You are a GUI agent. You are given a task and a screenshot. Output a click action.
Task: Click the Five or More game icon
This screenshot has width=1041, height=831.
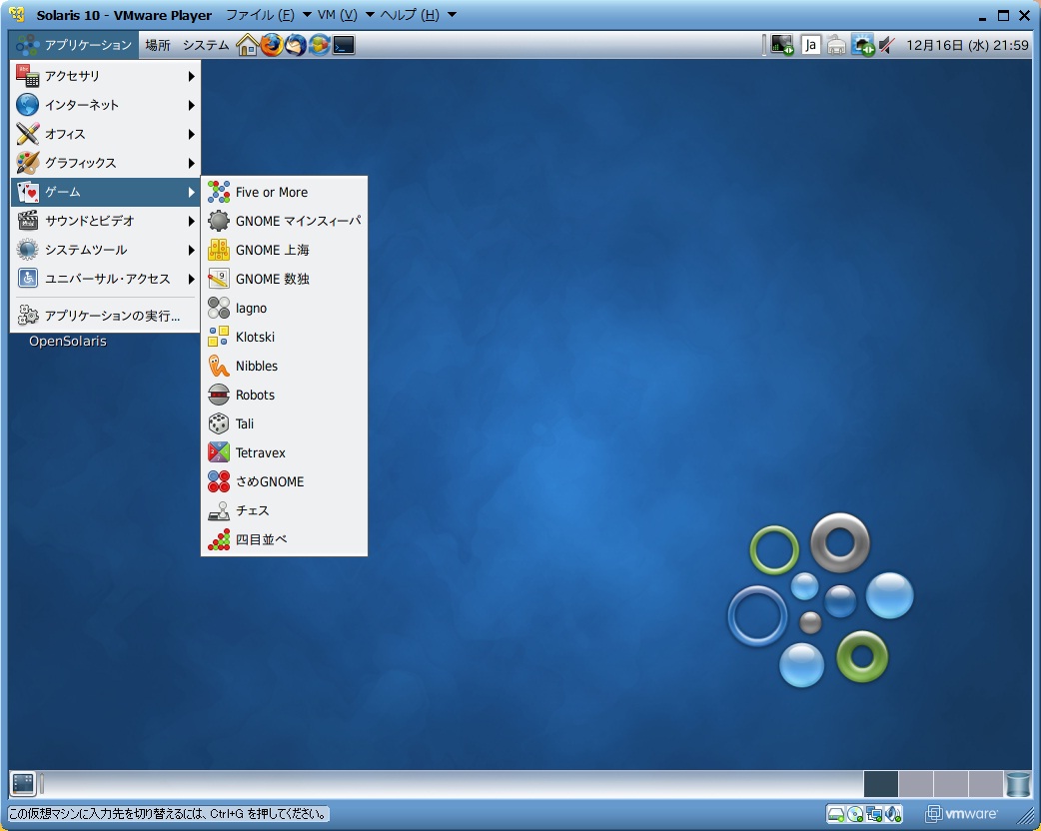pyautogui.click(x=219, y=192)
